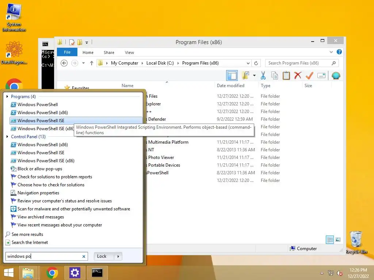Click the red X Delete icon
Screen dimensions: 374x280
[x=298, y=76]
